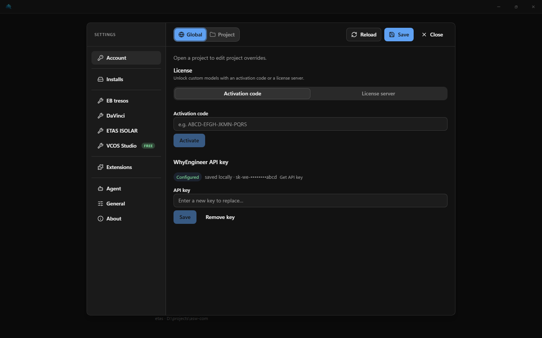Follow the Get API key link
The image size is (542, 338).
(x=291, y=177)
